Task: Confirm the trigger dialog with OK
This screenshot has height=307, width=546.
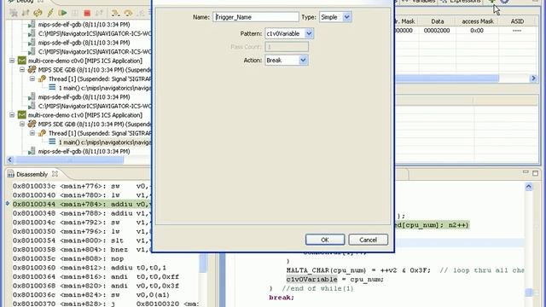Action: coord(325,240)
